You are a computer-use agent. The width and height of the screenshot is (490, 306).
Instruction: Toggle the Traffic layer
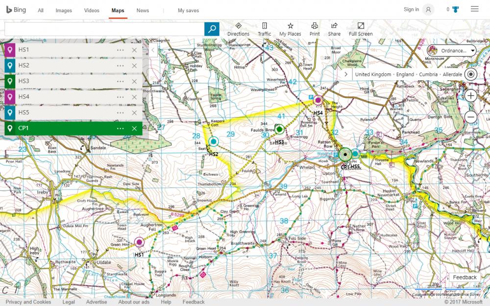tap(265, 29)
